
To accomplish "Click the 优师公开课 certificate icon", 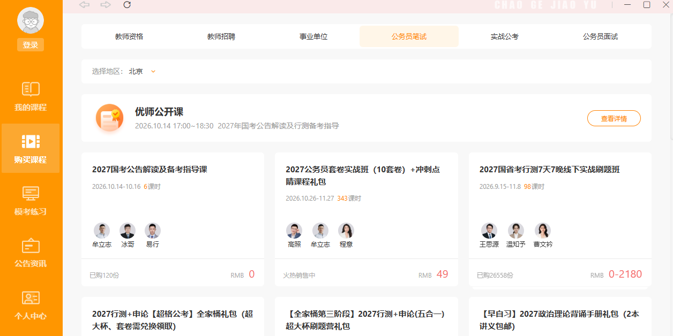I will point(109,118).
